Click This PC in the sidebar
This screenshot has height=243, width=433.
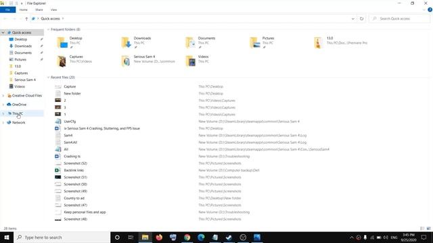pos(18,113)
